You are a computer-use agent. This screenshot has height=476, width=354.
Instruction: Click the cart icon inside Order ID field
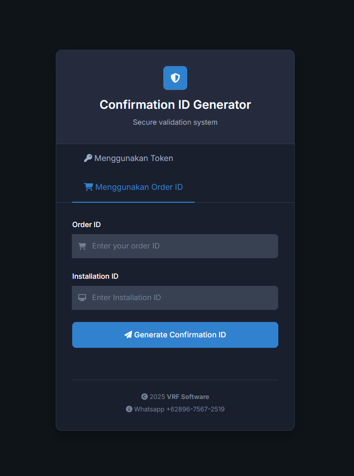(82, 246)
